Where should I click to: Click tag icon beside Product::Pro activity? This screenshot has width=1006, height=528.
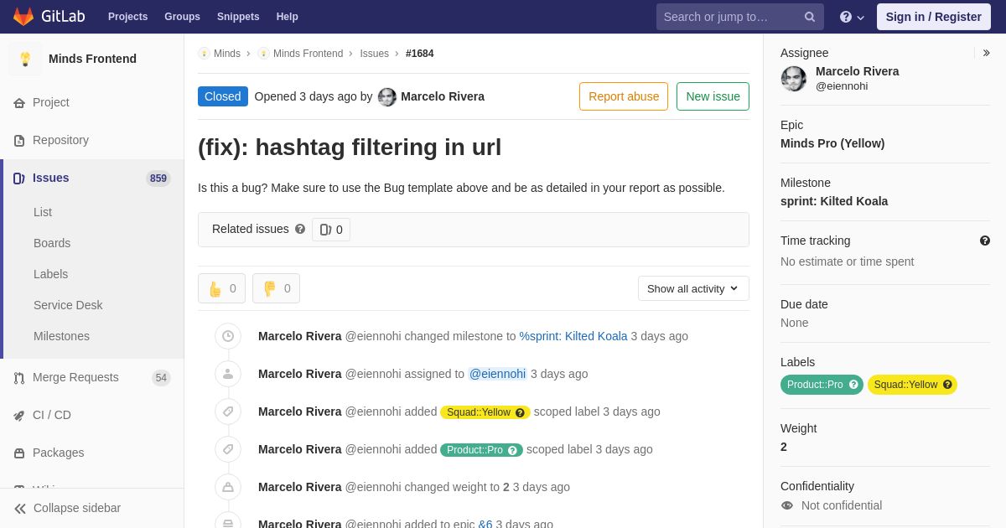pyautogui.click(x=228, y=449)
